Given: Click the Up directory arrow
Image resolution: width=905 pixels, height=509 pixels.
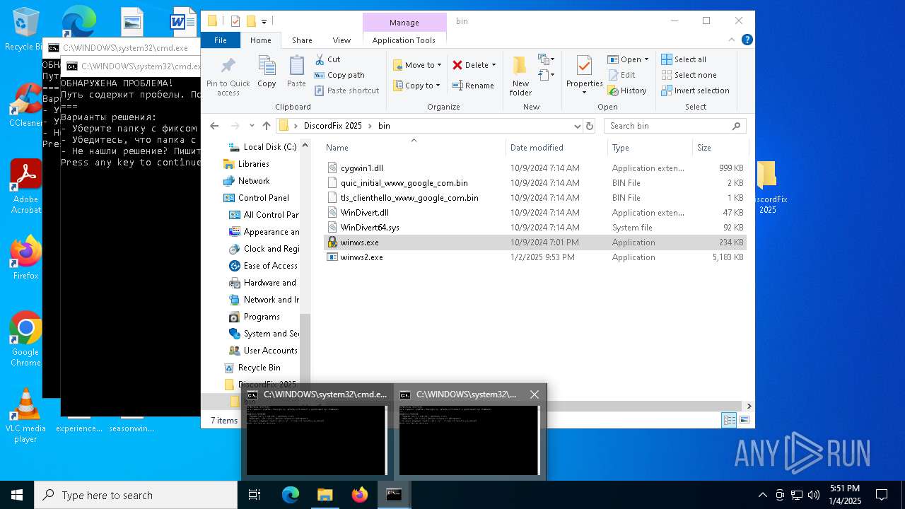Looking at the screenshot, I should [x=267, y=126].
